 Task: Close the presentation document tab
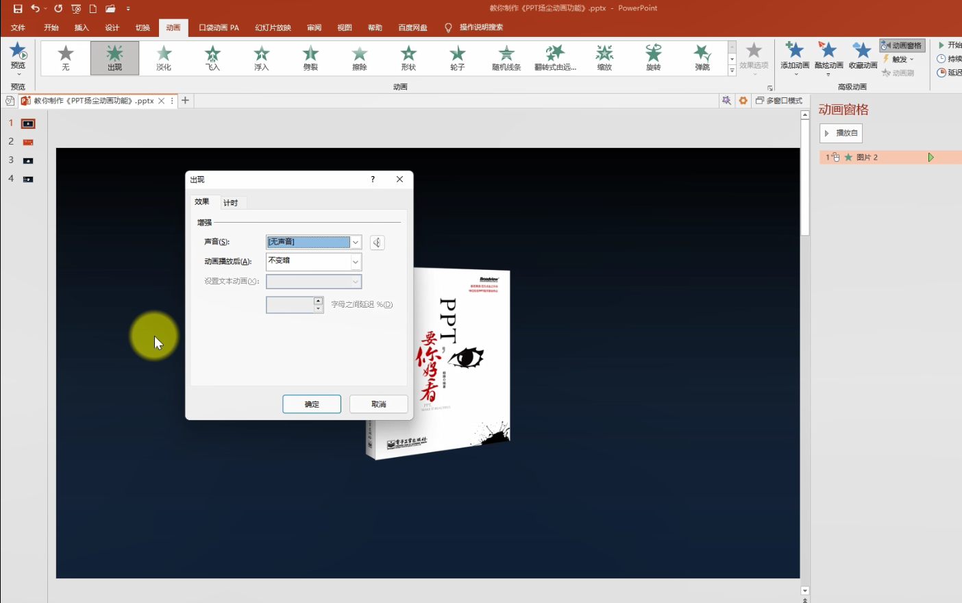click(x=161, y=101)
